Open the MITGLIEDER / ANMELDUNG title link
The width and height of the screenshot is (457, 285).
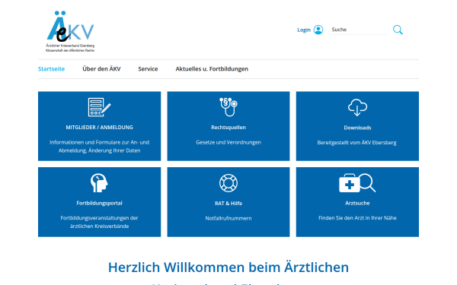(99, 128)
